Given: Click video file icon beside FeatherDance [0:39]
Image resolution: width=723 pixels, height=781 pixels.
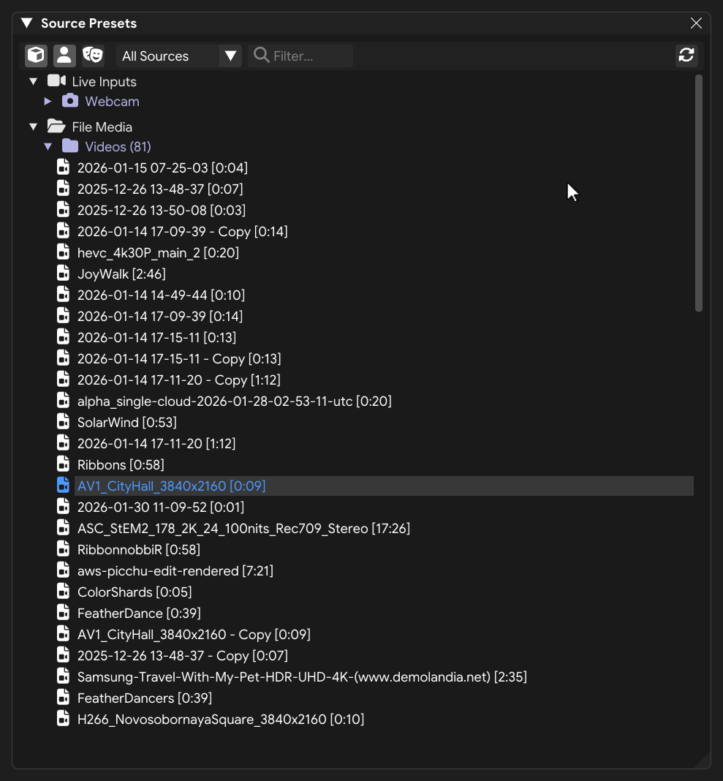Looking at the screenshot, I should pyautogui.click(x=64, y=612).
